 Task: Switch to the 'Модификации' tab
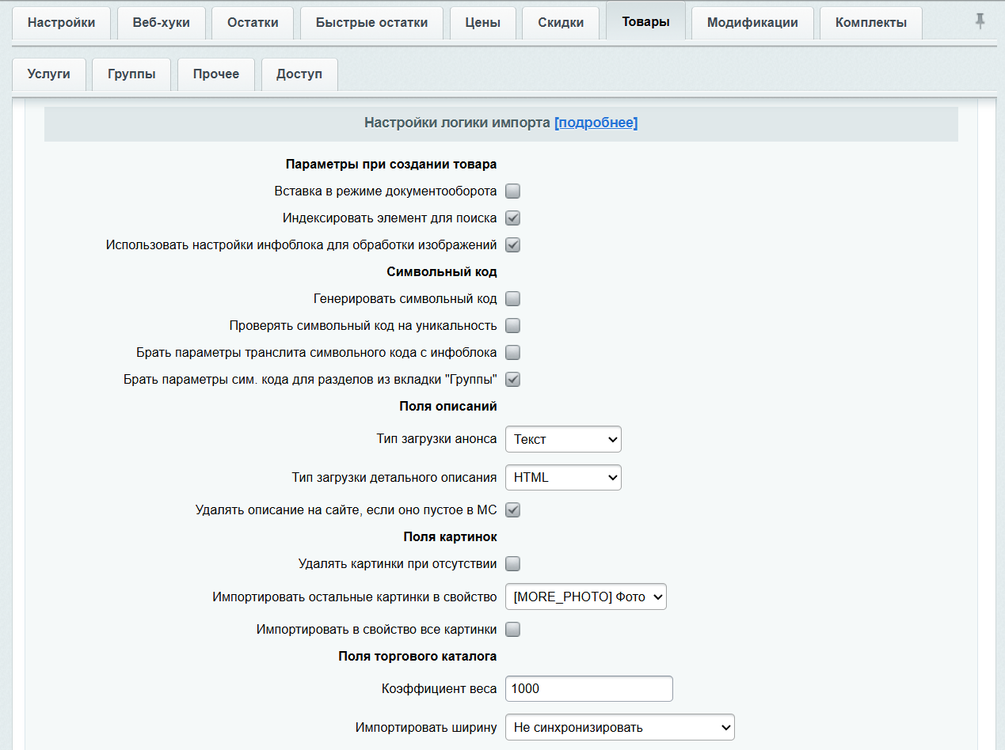click(752, 23)
